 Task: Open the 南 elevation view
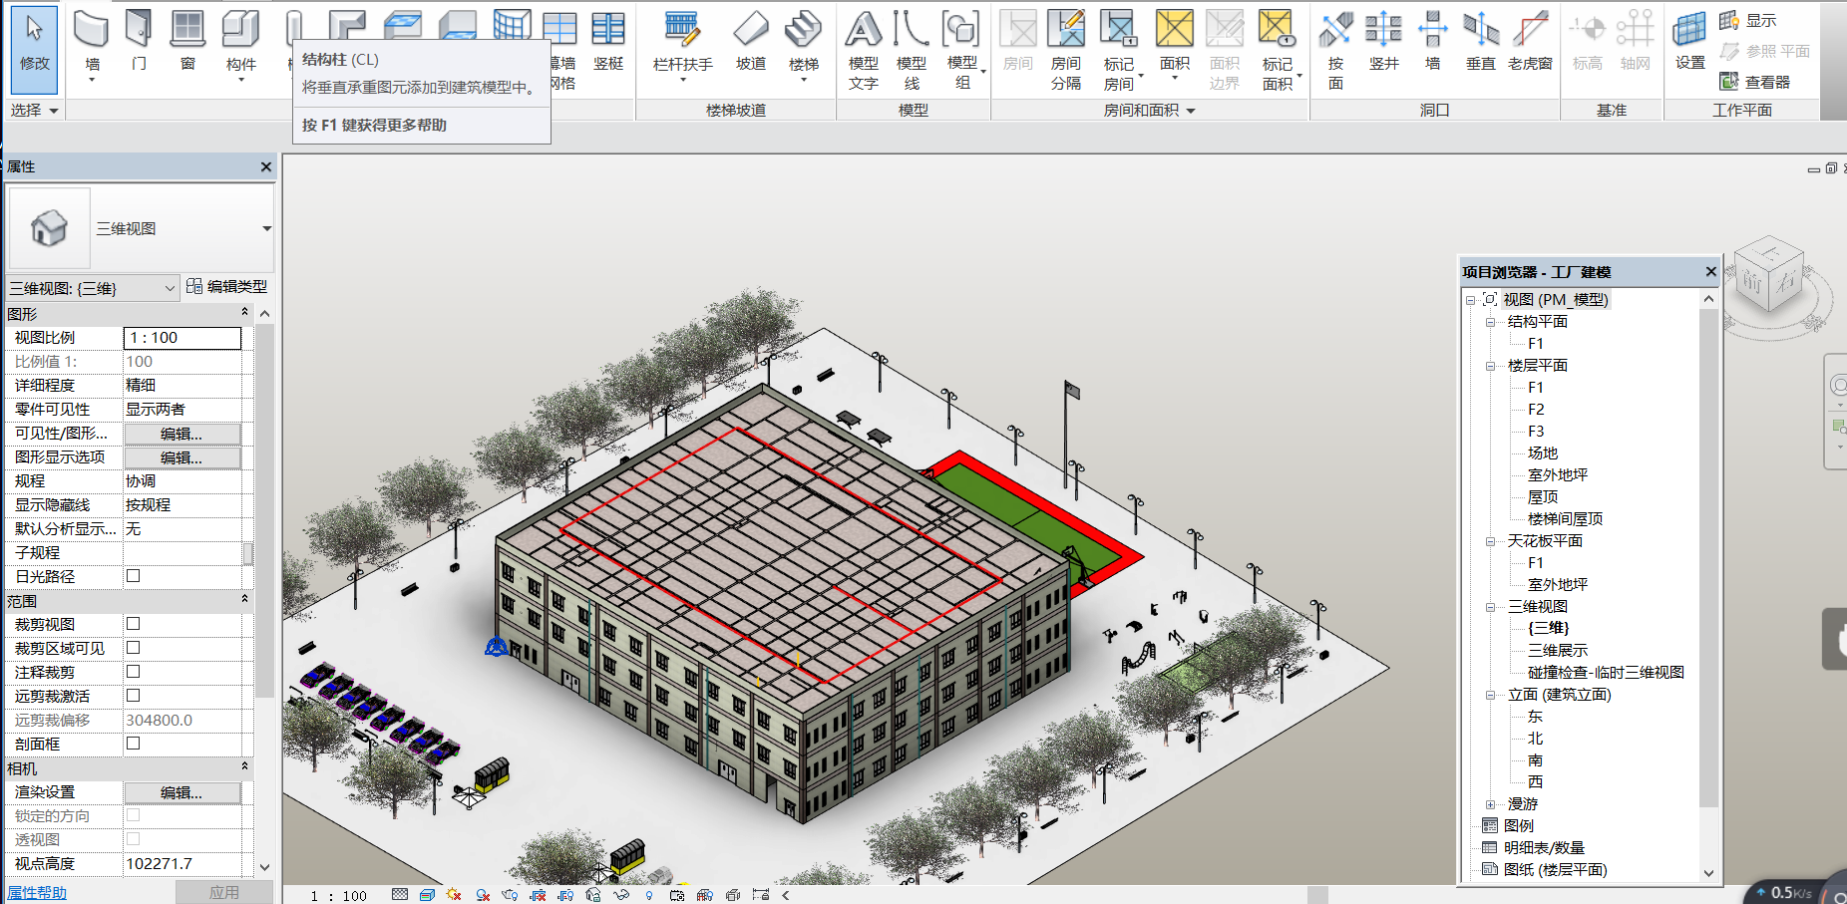(1535, 760)
